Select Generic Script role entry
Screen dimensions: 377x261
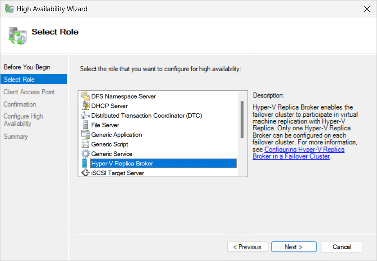pos(110,144)
